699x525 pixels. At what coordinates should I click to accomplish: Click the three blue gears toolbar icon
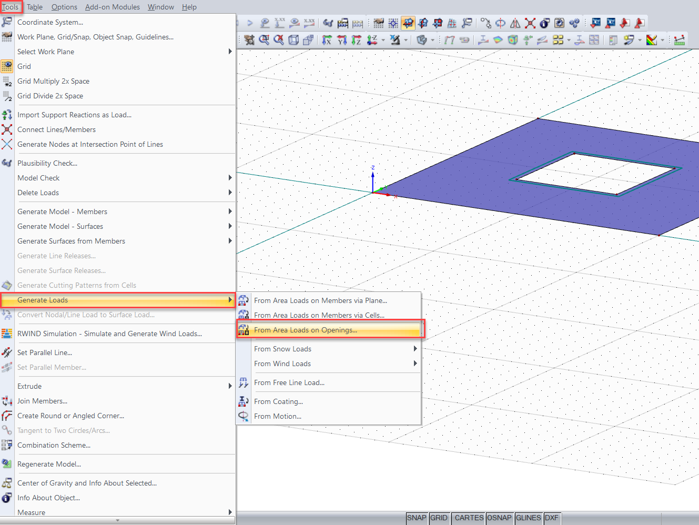click(x=574, y=23)
